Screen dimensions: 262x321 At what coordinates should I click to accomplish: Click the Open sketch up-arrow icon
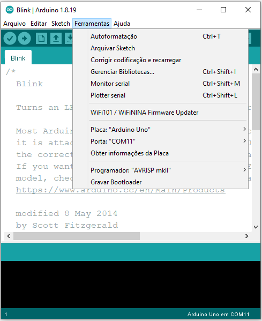click(x=56, y=38)
